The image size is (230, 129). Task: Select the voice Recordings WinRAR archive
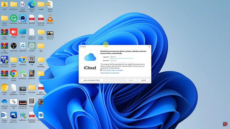tap(5, 48)
